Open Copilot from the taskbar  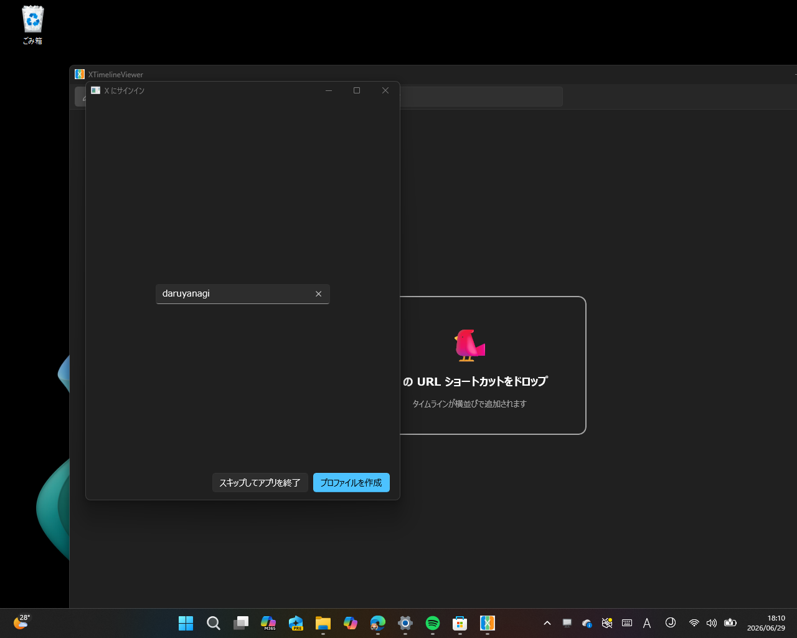[351, 623]
